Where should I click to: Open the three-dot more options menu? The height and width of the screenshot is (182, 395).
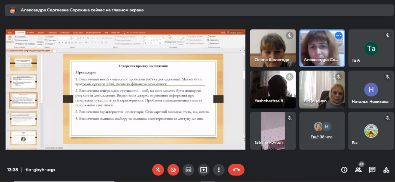219,170
